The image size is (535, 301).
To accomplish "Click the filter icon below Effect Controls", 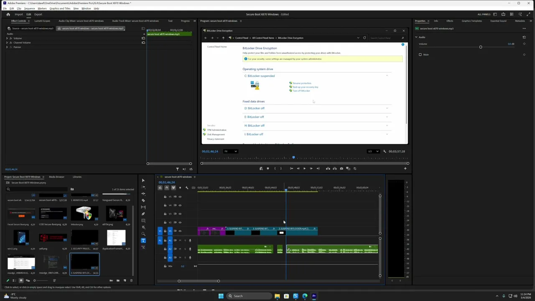I will 177,169.
